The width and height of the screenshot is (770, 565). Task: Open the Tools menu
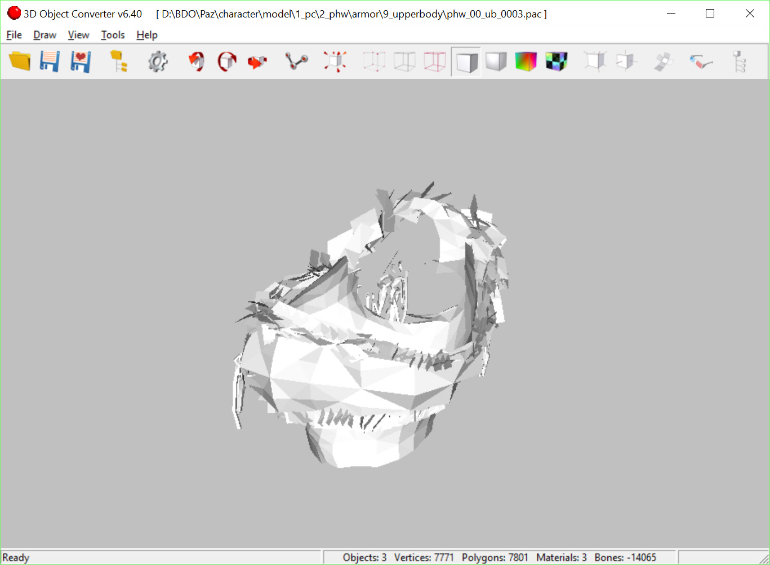pos(113,35)
